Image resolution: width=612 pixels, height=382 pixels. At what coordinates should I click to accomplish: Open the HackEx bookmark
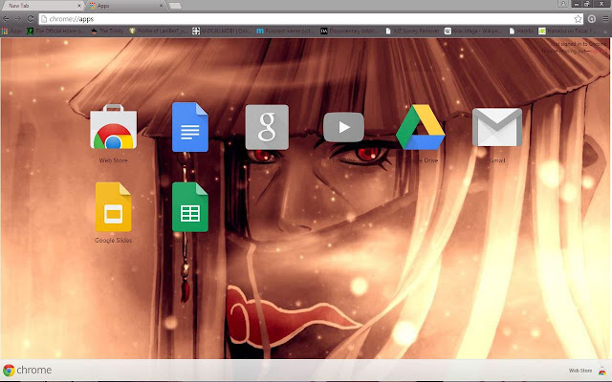(521, 31)
